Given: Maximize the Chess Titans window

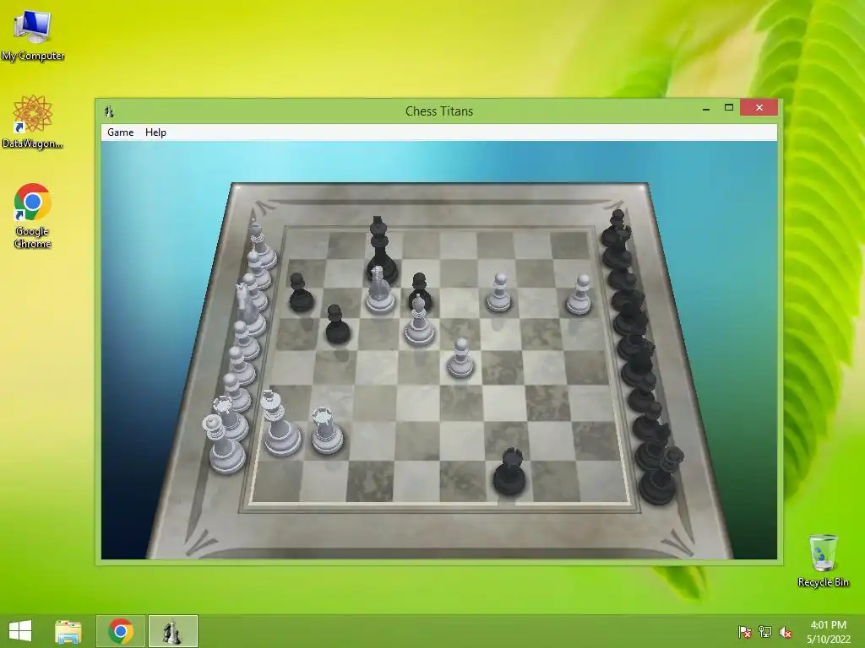Looking at the screenshot, I should coord(729,107).
